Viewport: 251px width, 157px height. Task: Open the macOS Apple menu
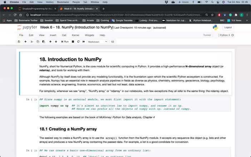pyautogui.click(x=5, y=2)
